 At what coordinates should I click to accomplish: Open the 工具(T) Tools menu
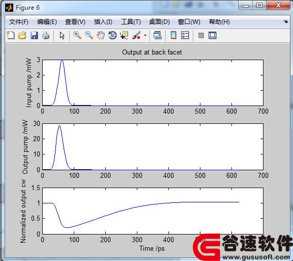pos(131,22)
